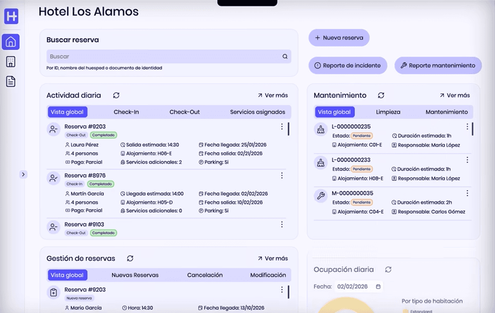495x313 pixels.
Task: Switch to the Limpieza tab
Action: click(x=388, y=112)
